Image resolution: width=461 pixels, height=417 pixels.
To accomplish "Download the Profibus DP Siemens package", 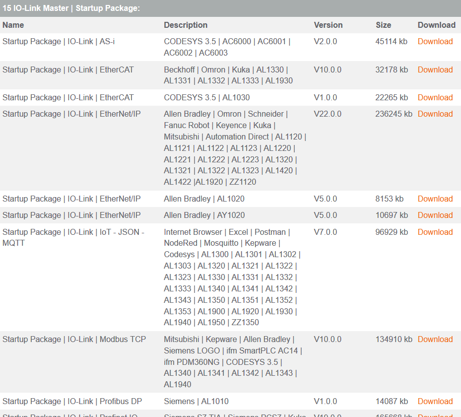I will [x=435, y=402].
